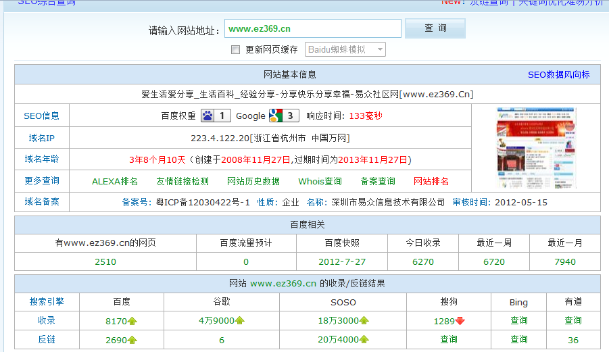Open the website screenshot thumbnail
The height and width of the screenshot is (352, 609).
coord(536,148)
